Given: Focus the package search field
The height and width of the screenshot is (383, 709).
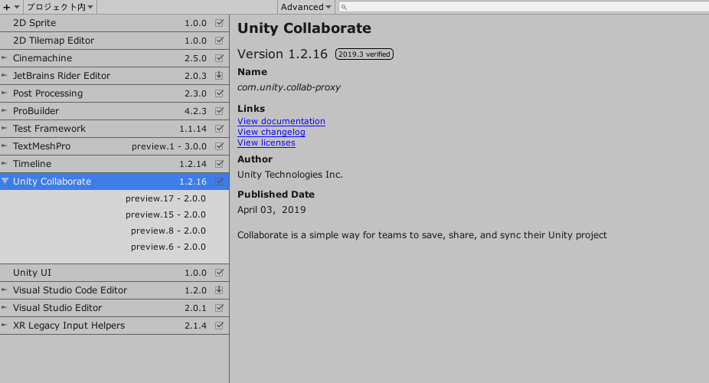Looking at the screenshot, I should [524, 7].
